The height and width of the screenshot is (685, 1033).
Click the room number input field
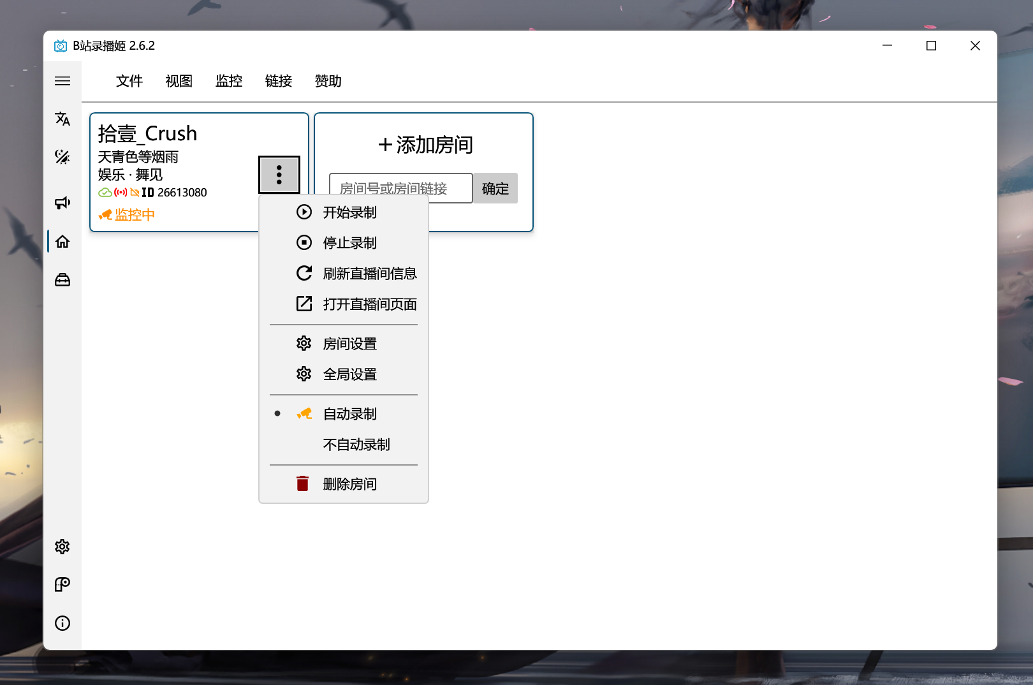(400, 188)
